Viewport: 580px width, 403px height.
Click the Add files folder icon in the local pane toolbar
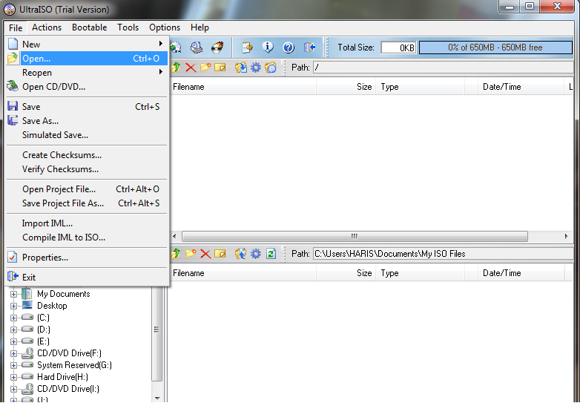(x=241, y=254)
